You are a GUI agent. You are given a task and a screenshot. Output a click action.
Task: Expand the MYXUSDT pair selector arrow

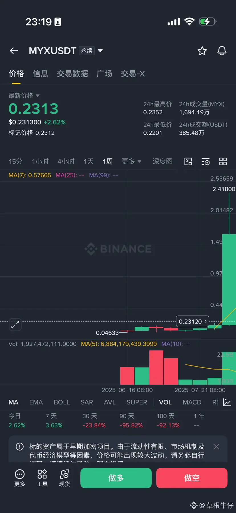[x=100, y=51]
